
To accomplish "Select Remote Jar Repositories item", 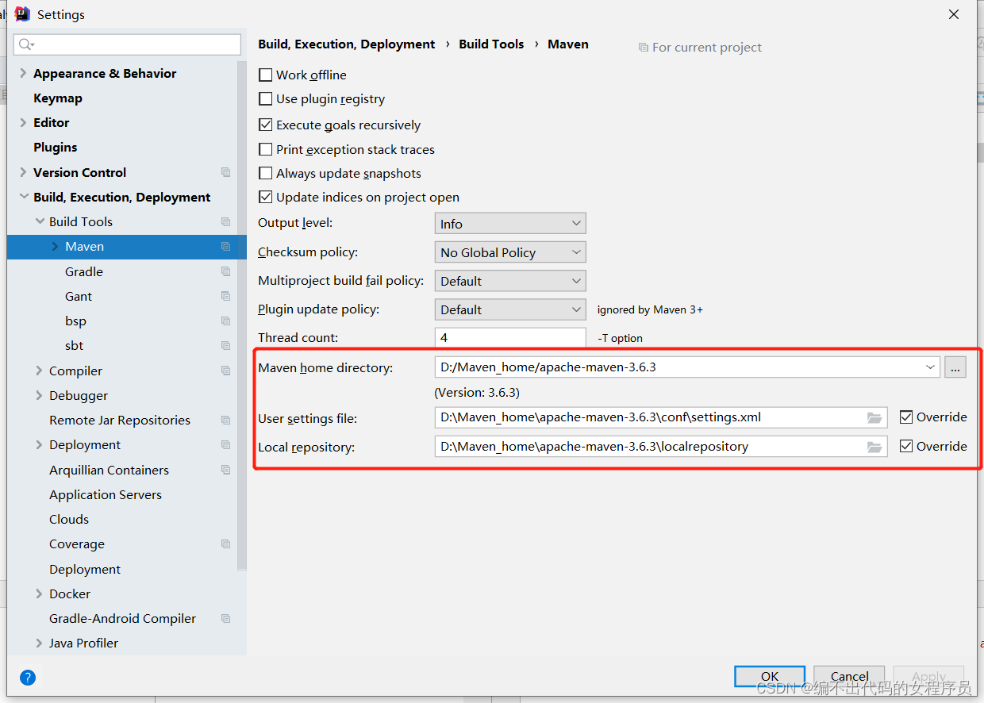I will (120, 420).
